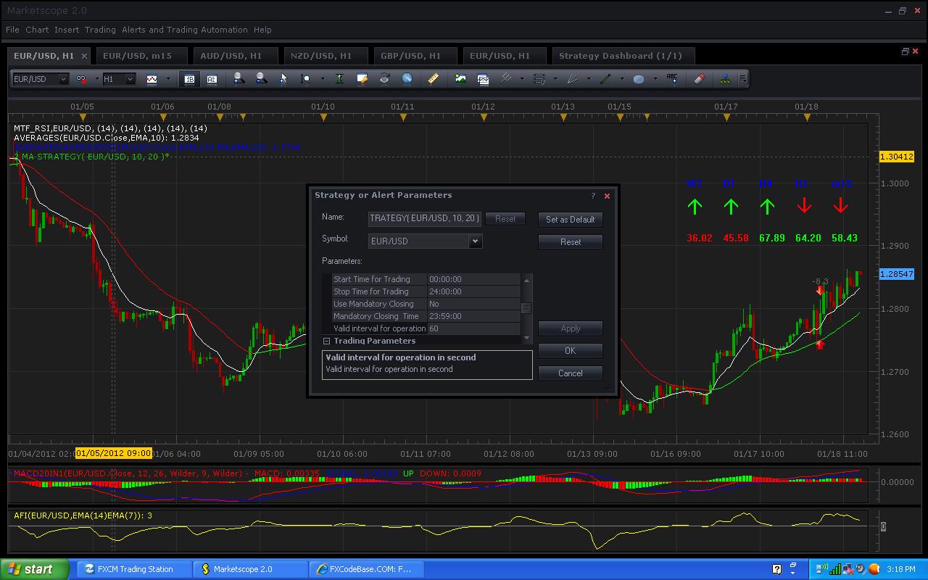Click the Cancel button in dialog
This screenshot has height=580, width=928.
(x=571, y=373)
